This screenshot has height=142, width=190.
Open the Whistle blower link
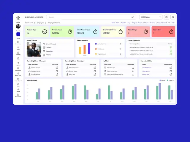point(147,68)
